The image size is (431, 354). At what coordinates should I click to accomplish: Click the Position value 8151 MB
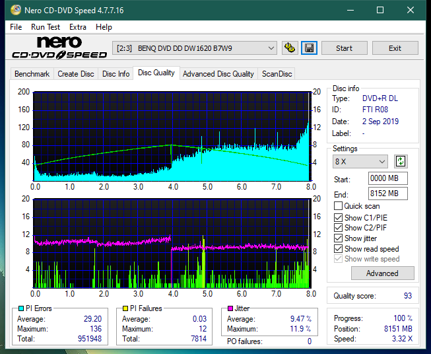click(398, 328)
